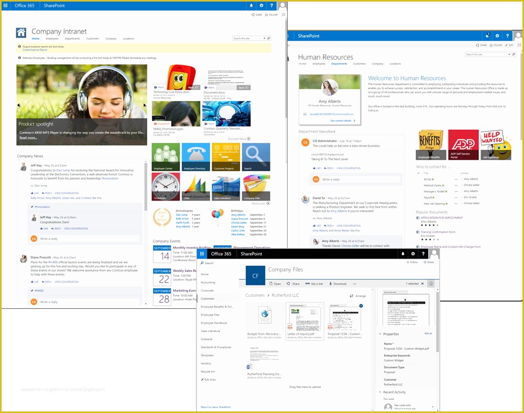Image resolution: width=524 pixels, height=413 pixels.
Task: Open the Customer Projects tile
Action: point(226,157)
